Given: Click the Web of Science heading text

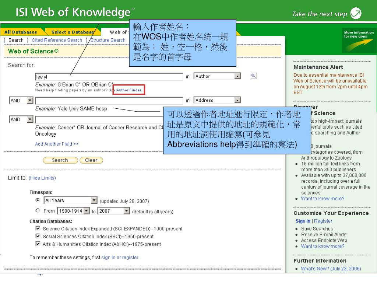Looking at the screenshot, I should [33, 51].
